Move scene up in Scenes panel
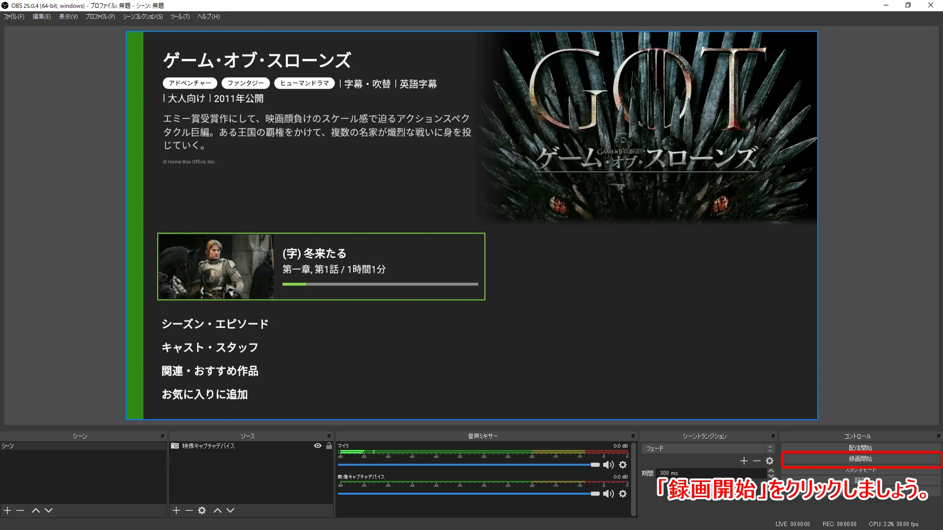 tap(36, 510)
